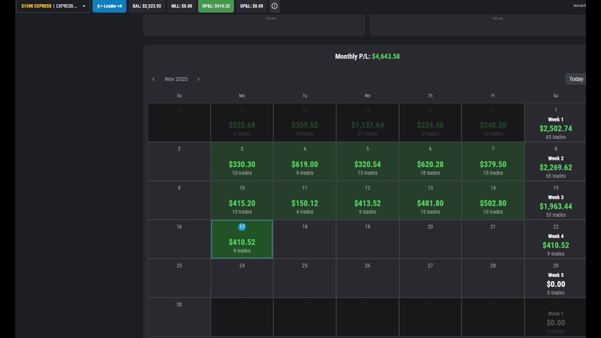Click the Nov 2025 month label
Image resolution: width=601 pixels, height=338 pixels.
pyautogui.click(x=176, y=79)
